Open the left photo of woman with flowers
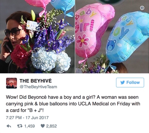 [37, 37]
